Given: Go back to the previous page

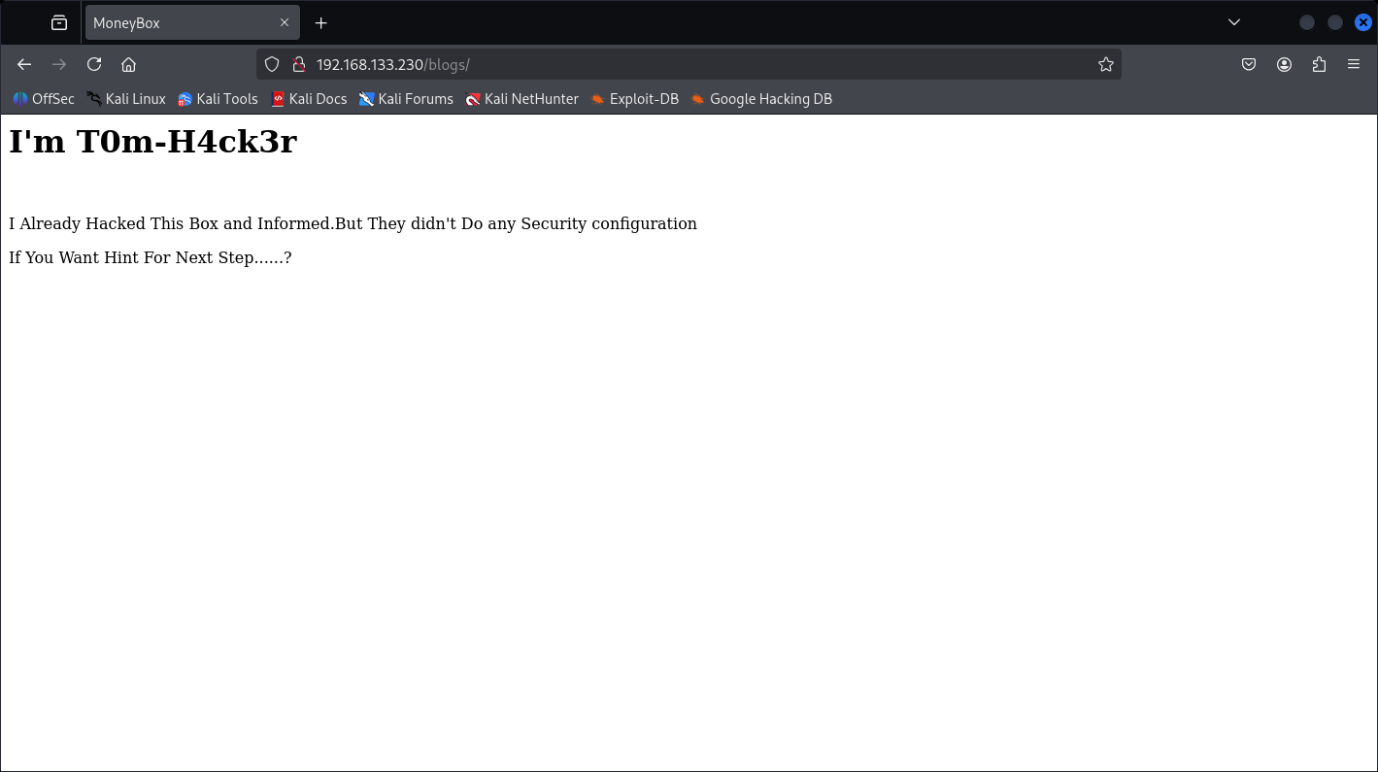Looking at the screenshot, I should point(24,64).
